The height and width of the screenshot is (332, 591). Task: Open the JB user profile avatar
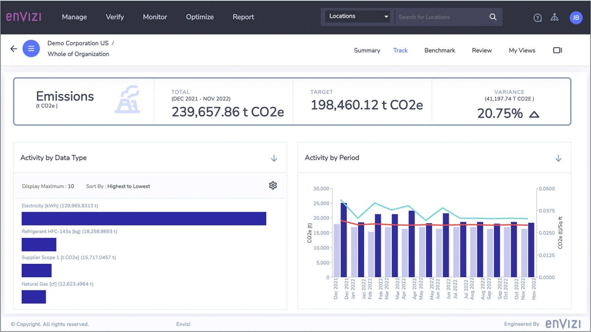click(576, 18)
